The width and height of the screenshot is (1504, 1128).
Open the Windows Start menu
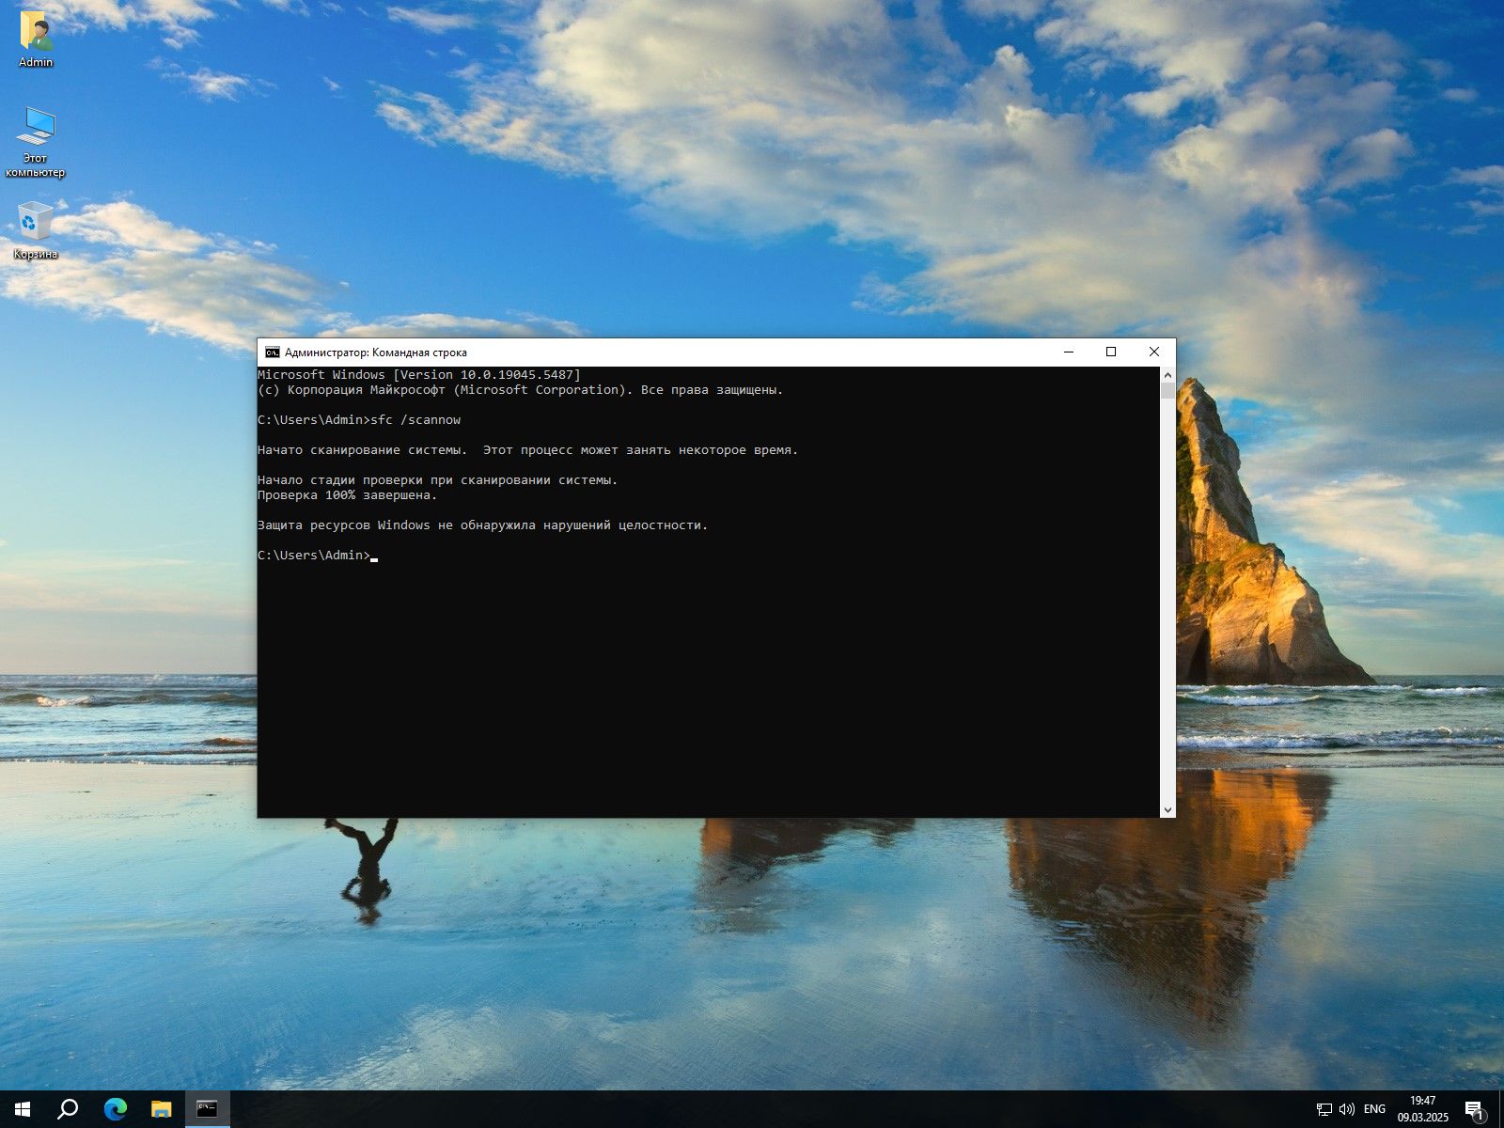click(x=23, y=1109)
